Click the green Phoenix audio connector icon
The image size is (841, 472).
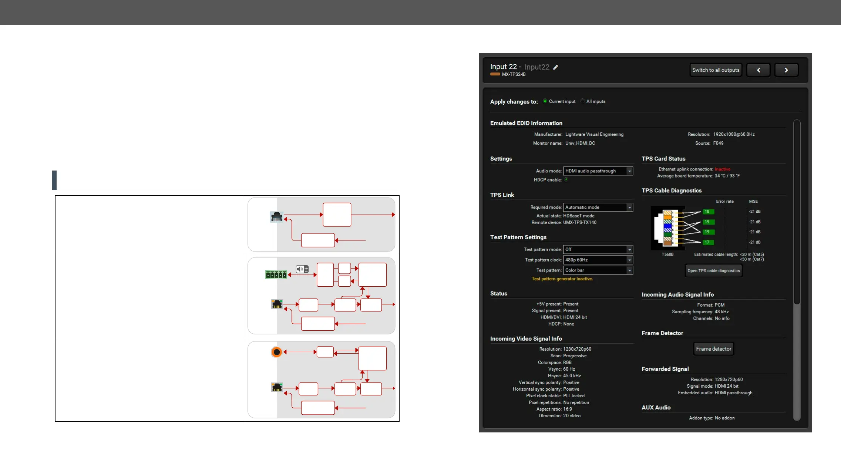pos(276,274)
